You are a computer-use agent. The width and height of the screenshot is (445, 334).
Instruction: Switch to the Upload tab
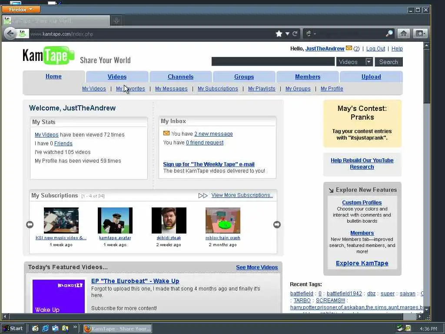click(371, 77)
